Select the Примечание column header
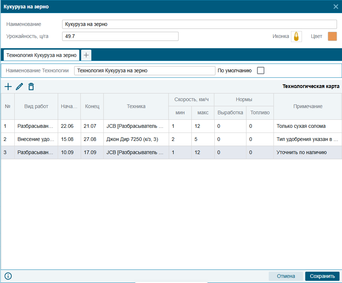342x283 pixels. 308,106
